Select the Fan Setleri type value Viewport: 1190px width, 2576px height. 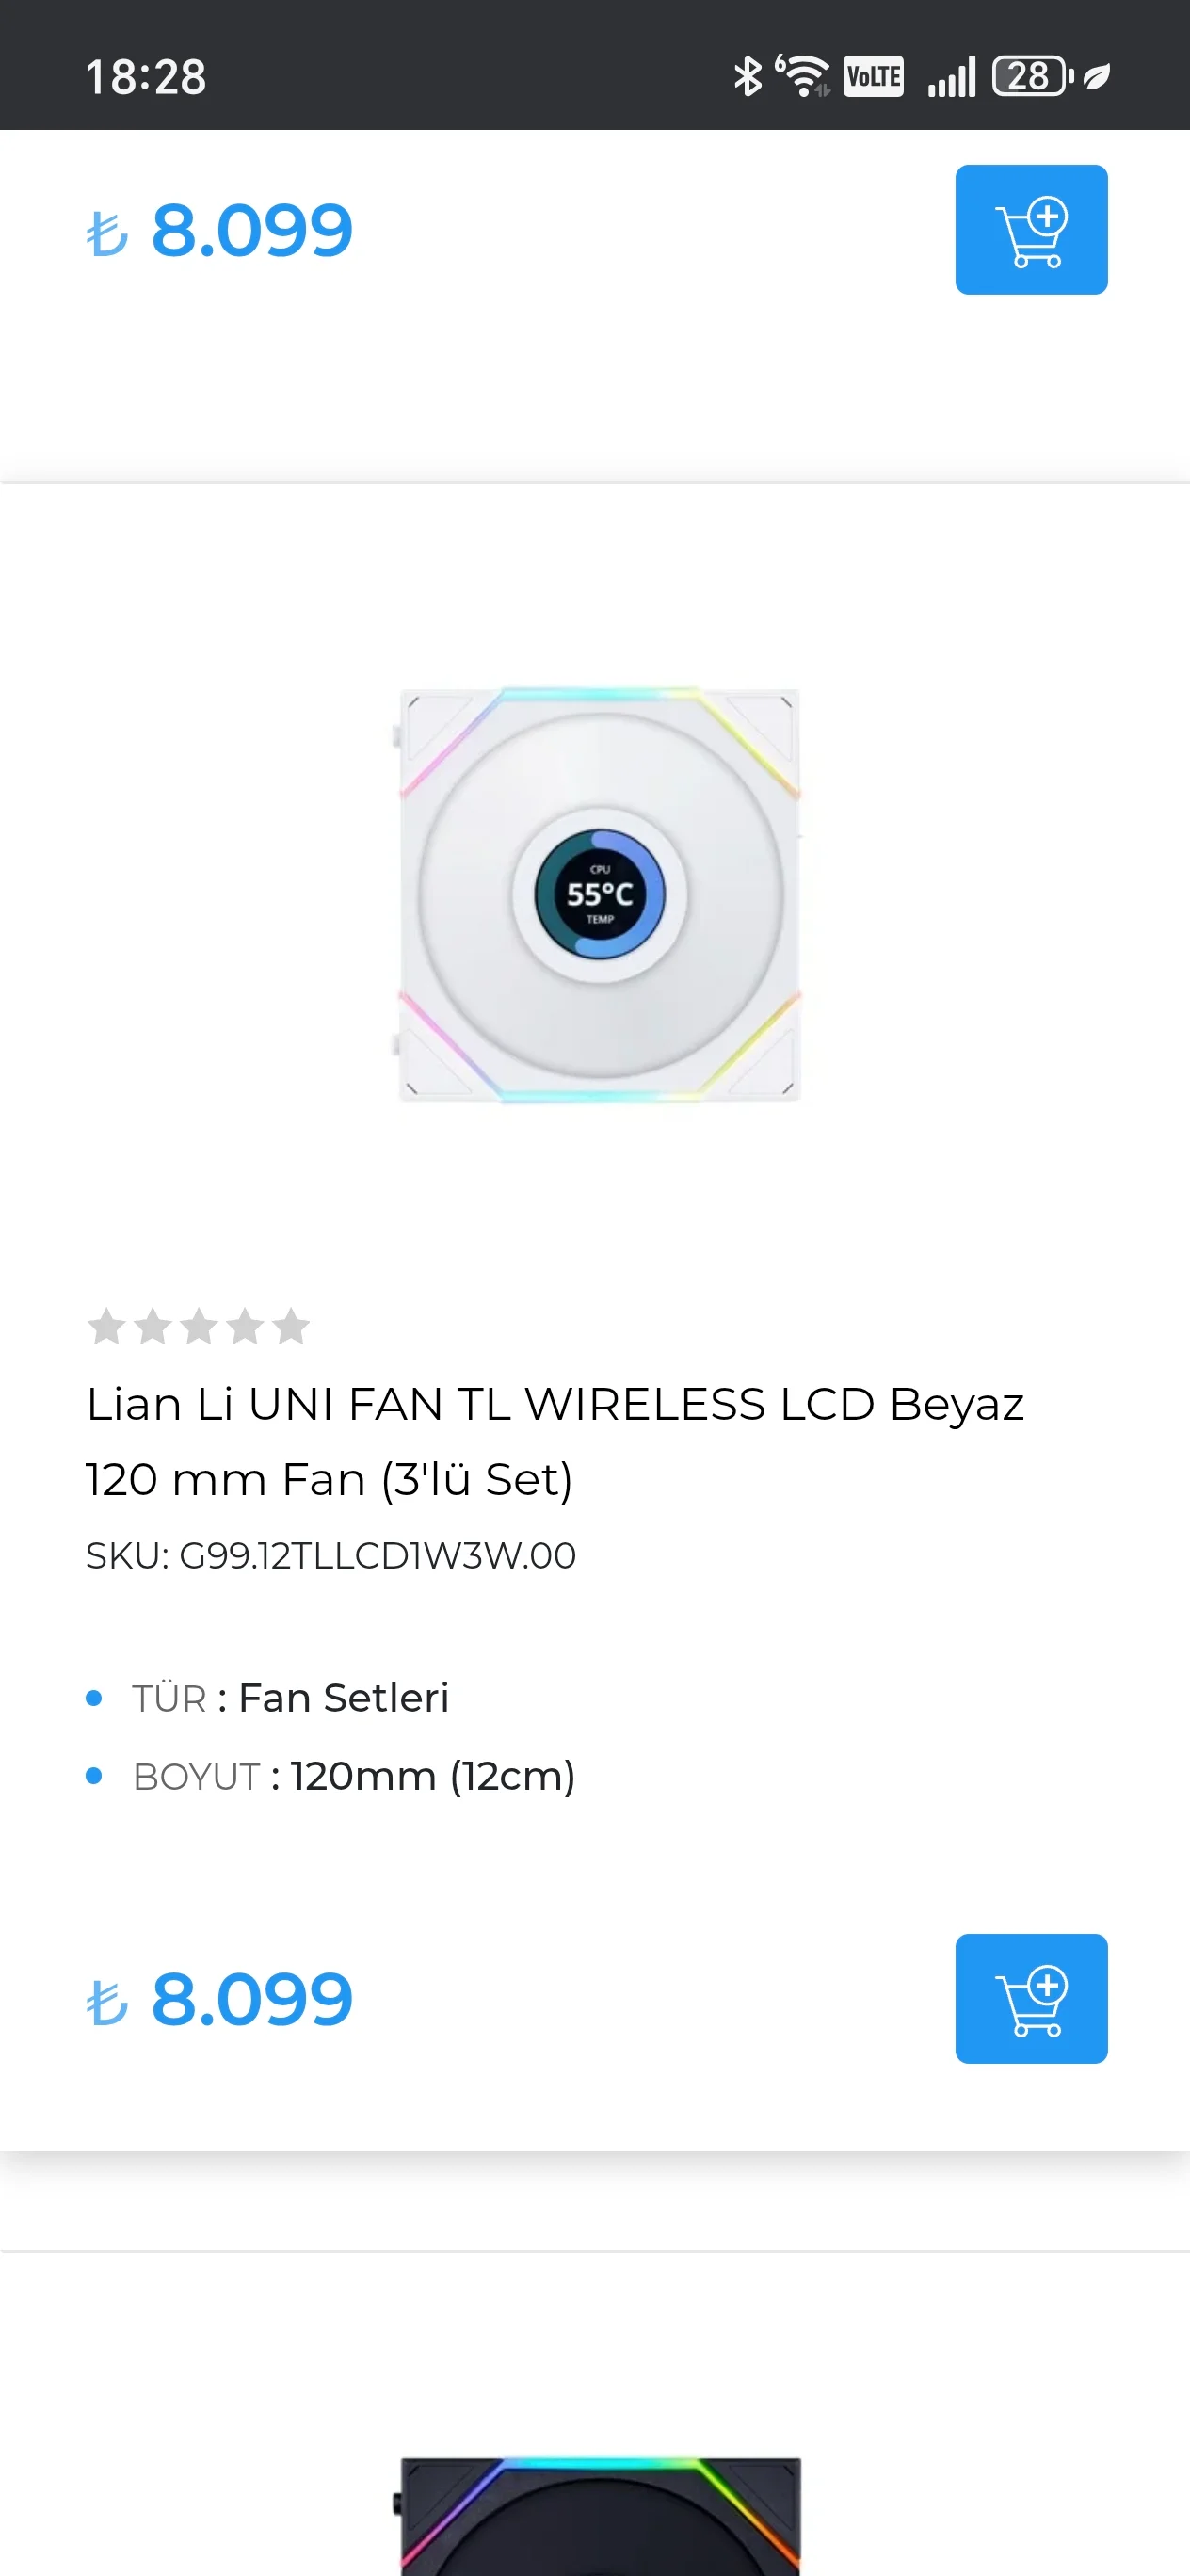coord(344,1698)
